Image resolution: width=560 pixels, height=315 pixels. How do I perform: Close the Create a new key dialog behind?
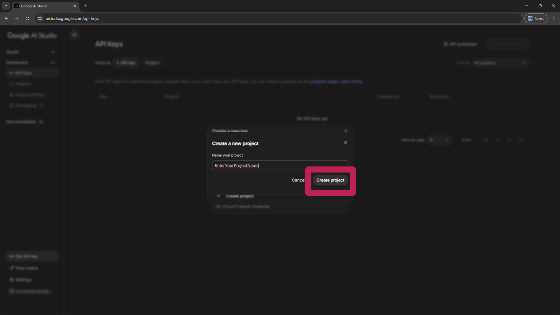pyautogui.click(x=346, y=131)
